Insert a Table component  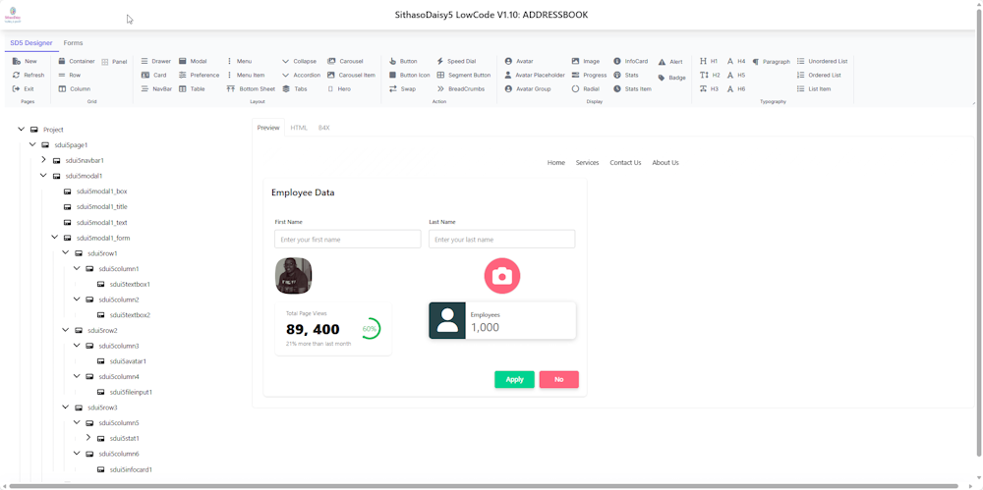[192, 89]
